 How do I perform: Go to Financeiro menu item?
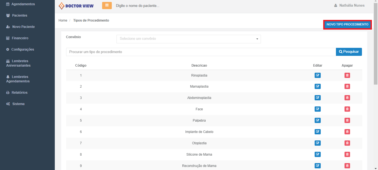pos(20,38)
